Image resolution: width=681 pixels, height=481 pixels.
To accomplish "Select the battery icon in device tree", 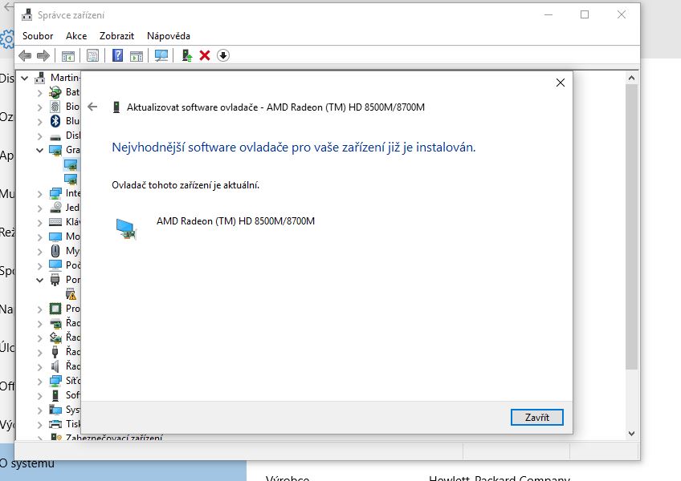I will point(55,92).
